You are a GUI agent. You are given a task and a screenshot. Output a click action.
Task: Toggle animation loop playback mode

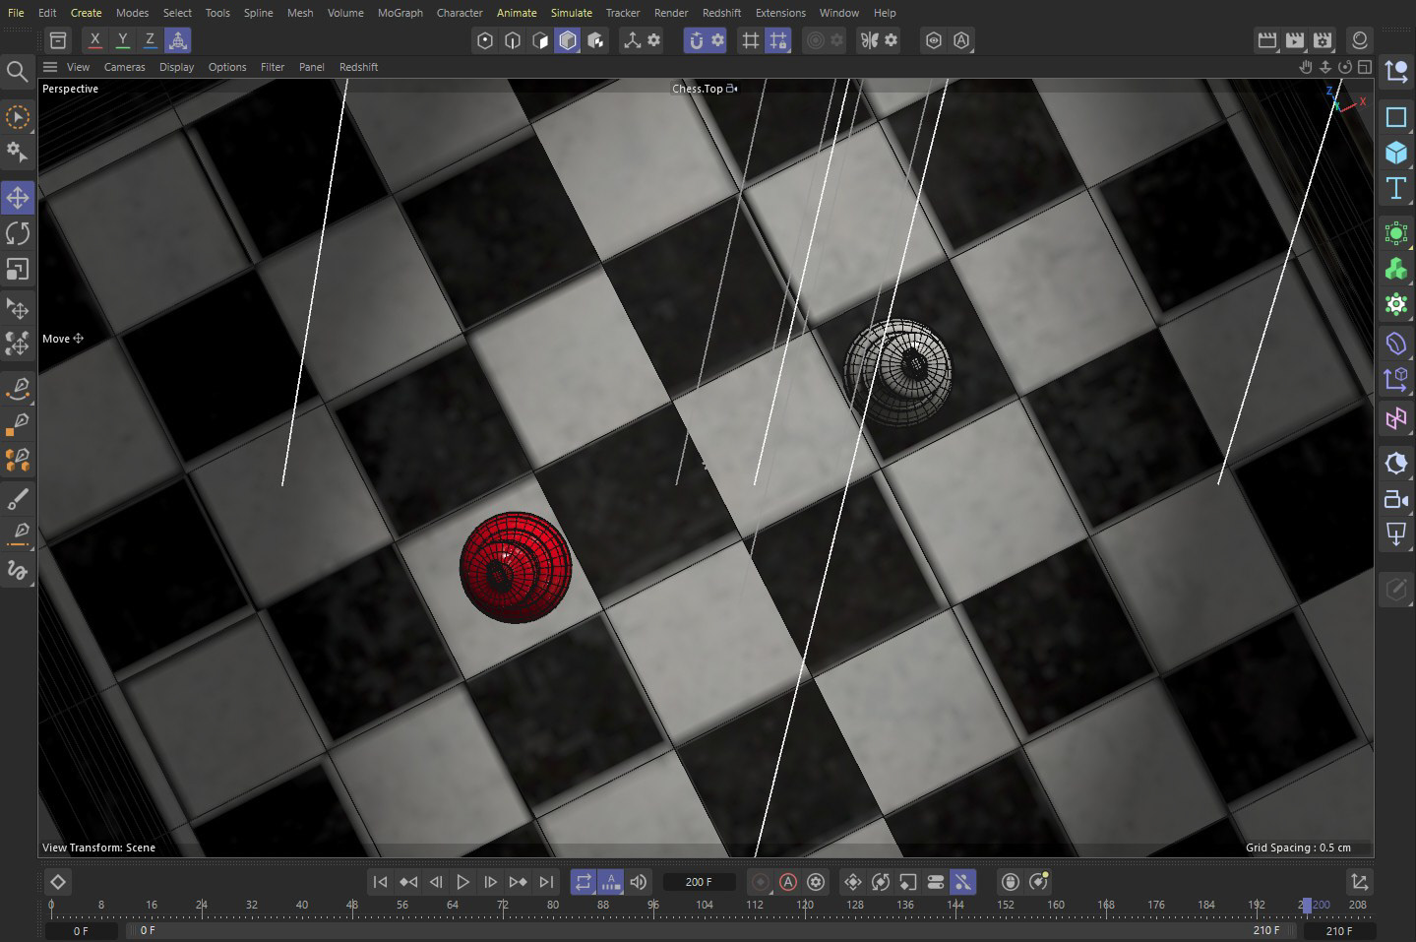[x=584, y=882]
